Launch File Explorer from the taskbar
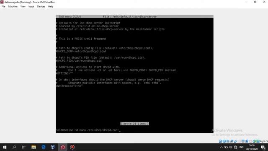Image resolution: width=268 pixels, height=151 pixels. pos(33,147)
